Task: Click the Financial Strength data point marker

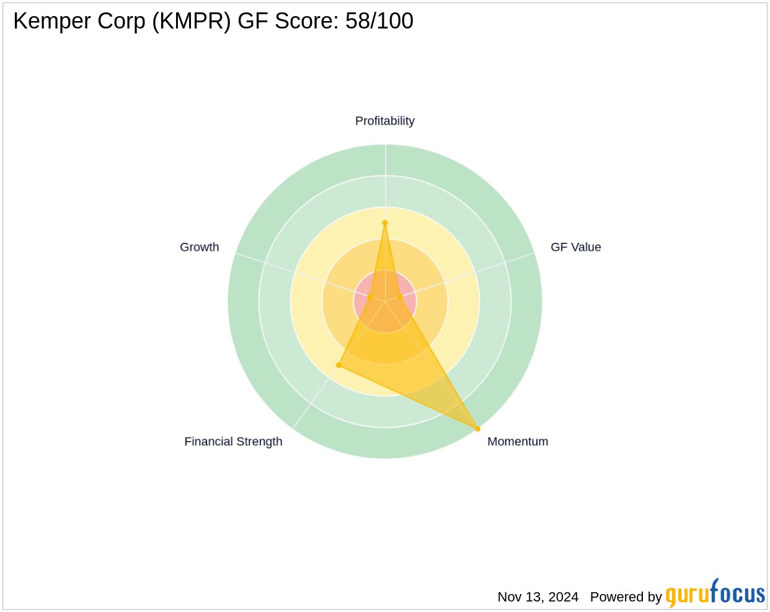Action: (339, 365)
